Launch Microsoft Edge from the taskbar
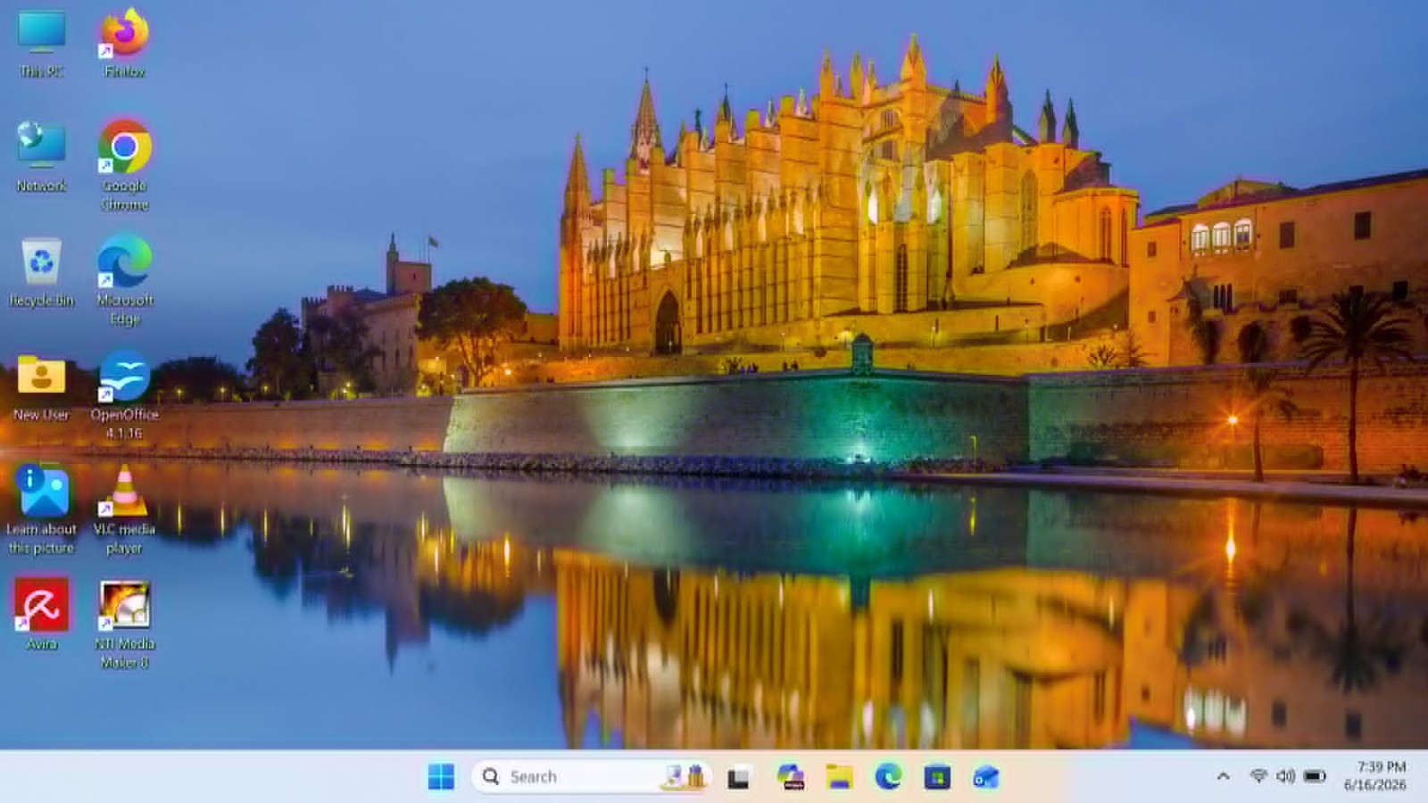The height and width of the screenshot is (803, 1428). pyautogui.click(x=888, y=777)
